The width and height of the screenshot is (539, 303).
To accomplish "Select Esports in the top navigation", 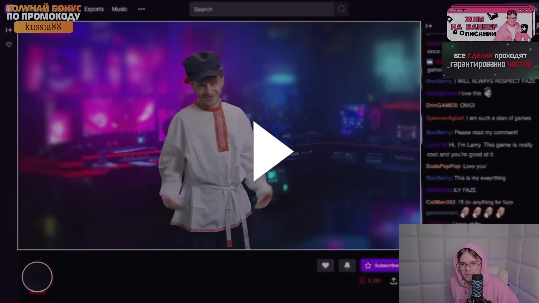I will [x=94, y=9].
